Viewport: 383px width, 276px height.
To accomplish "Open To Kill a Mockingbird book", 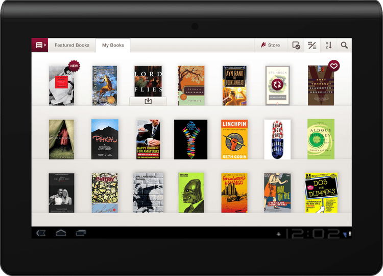I will (191, 85).
